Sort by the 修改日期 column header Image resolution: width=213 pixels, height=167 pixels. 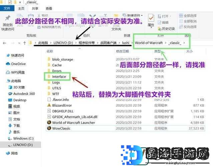(122, 51)
